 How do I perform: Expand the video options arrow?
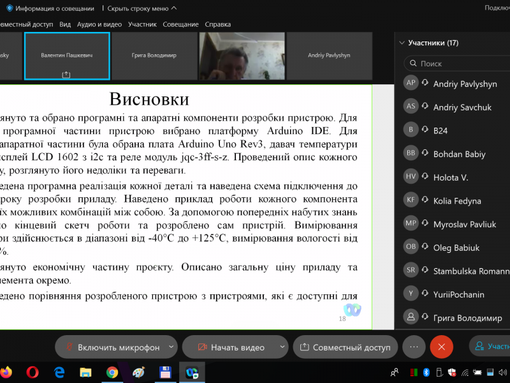[x=282, y=347]
